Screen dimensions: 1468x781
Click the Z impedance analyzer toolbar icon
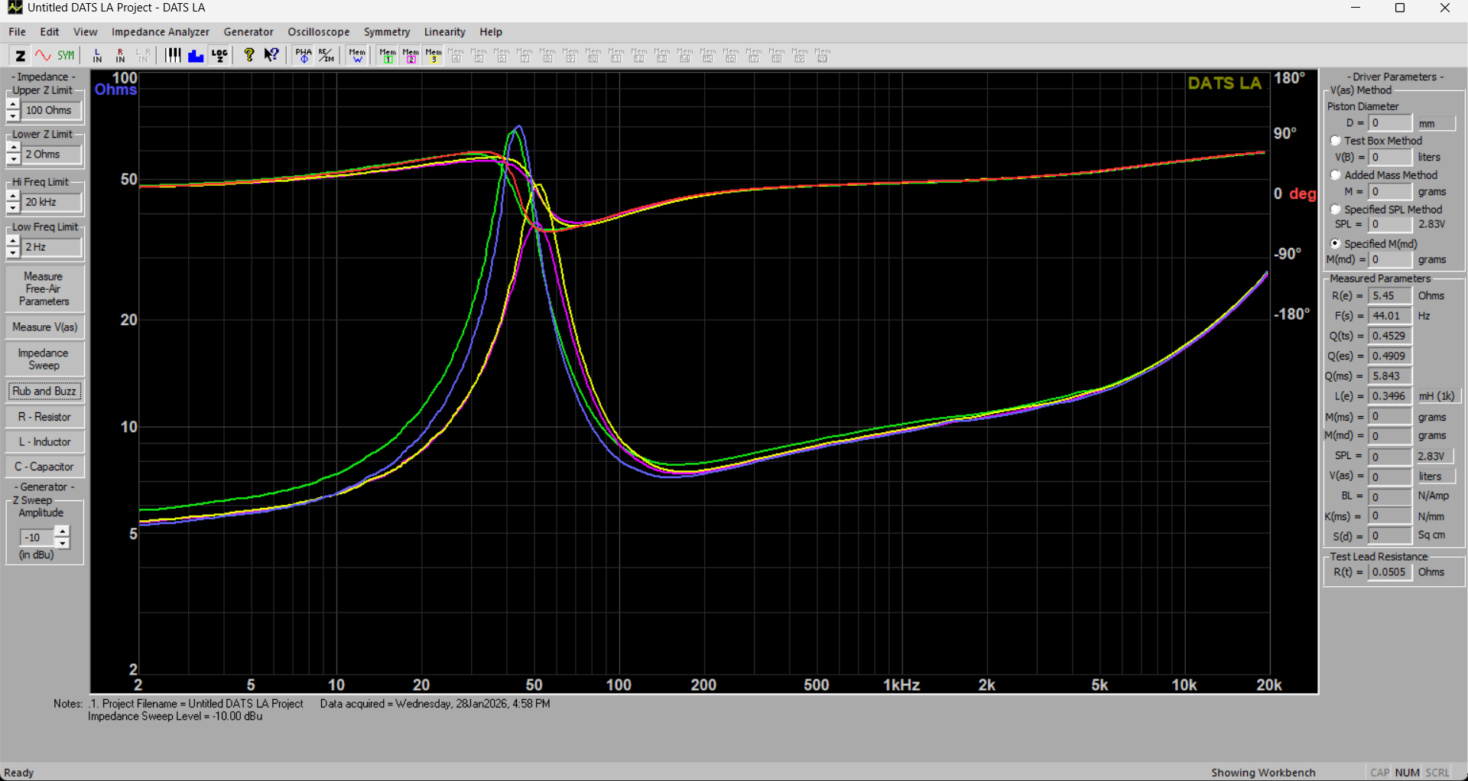(x=20, y=55)
